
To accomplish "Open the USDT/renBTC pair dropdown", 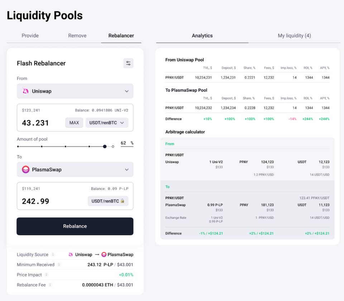I will pyautogui.click(x=106, y=123).
